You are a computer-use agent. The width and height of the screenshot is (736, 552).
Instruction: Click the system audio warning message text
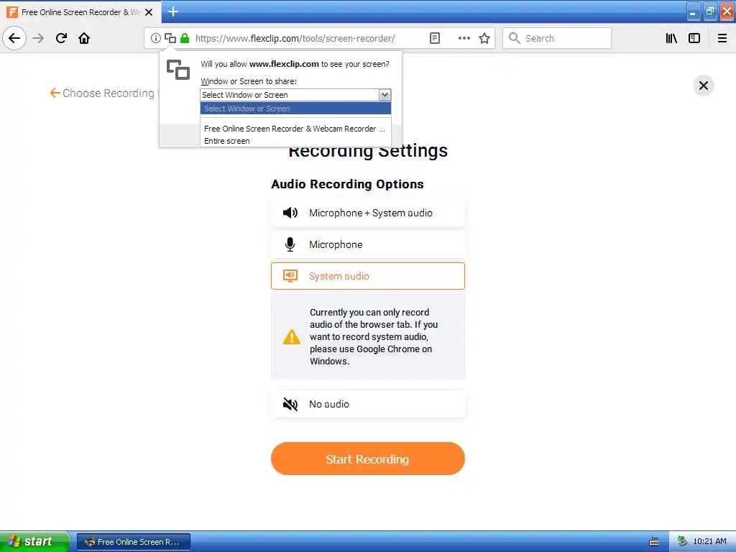click(374, 336)
